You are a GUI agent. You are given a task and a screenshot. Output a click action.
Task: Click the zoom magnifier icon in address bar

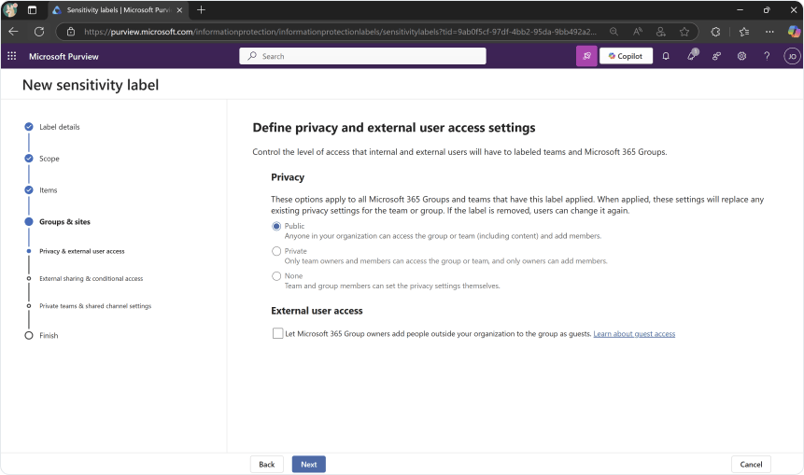614,32
